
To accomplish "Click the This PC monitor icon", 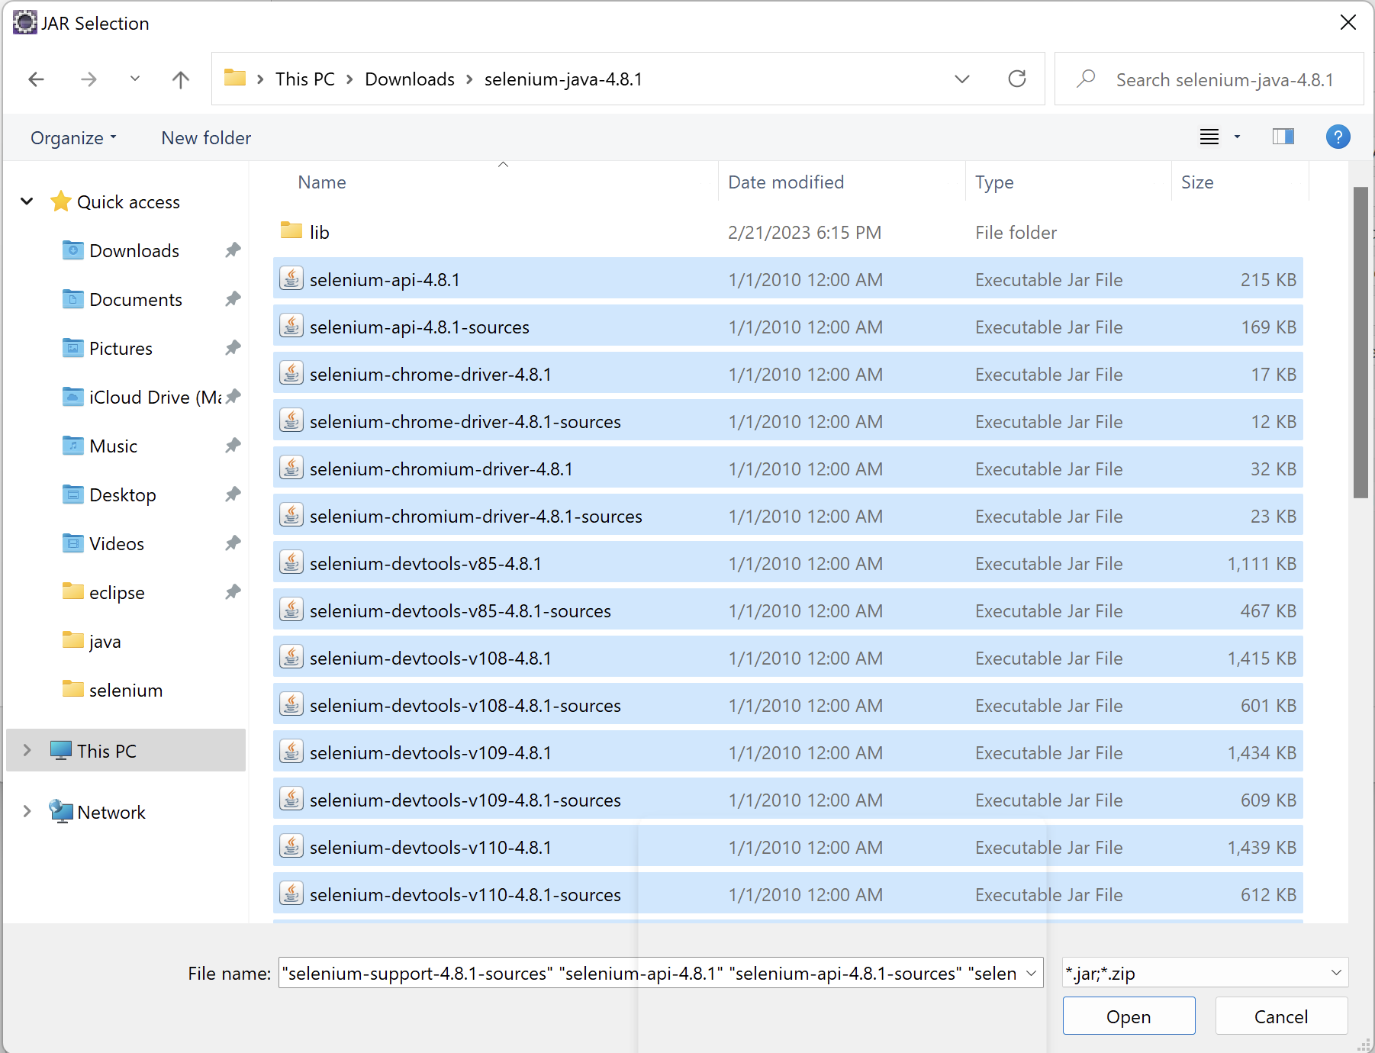I will pos(61,751).
